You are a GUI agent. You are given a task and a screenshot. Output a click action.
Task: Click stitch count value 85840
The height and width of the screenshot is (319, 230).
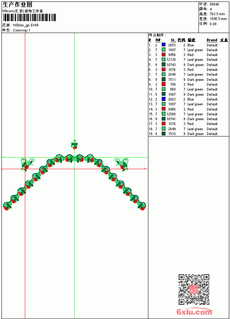(214, 4)
